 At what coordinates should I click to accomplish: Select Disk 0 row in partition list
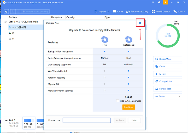point(23,22)
